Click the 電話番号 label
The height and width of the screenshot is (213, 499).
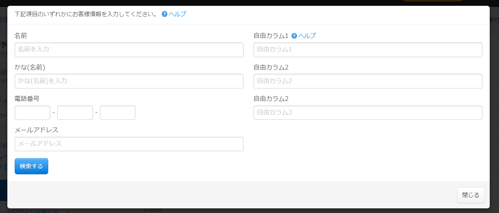pos(27,99)
